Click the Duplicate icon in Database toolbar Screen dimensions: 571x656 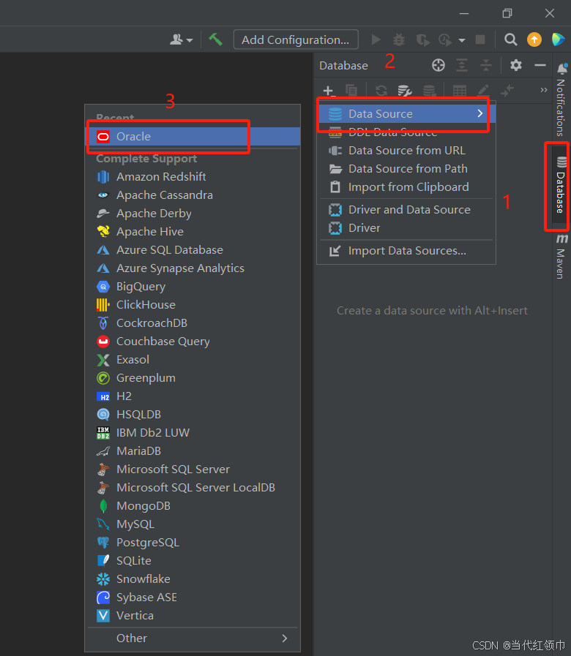[x=351, y=91]
